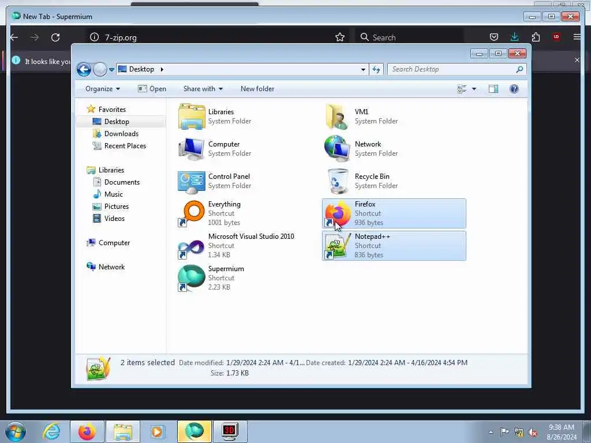Click the Supermium taskbar icon

(194, 431)
